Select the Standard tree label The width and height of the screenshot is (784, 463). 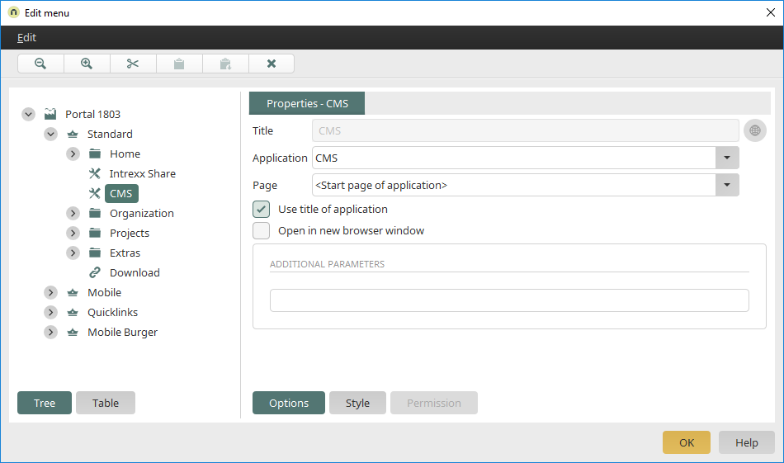[110, 134]
